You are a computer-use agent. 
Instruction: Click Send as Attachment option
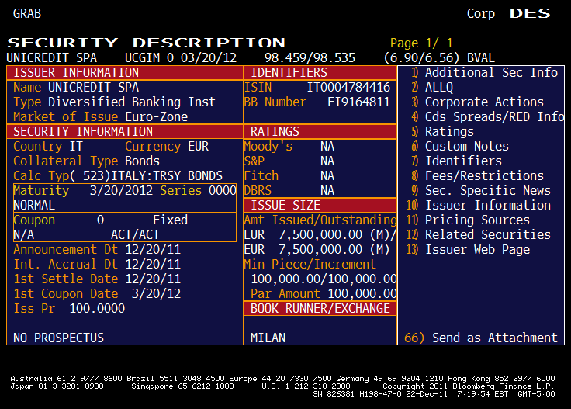point(481,338)
